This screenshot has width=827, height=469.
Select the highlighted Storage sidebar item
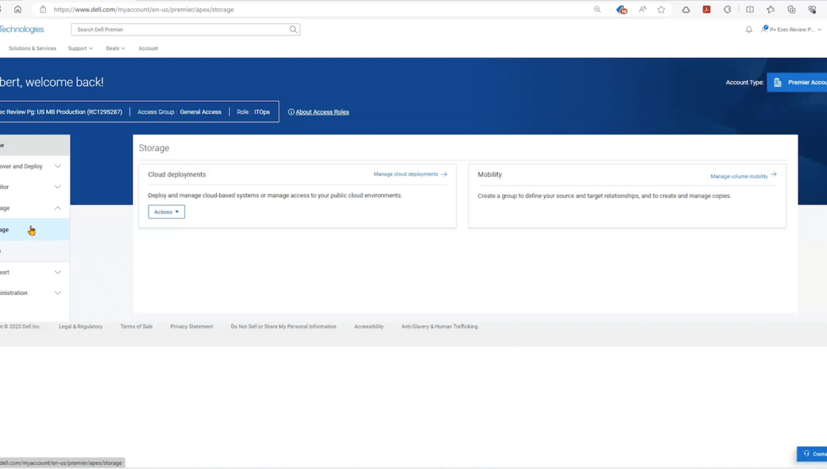(x=35, y=229)
